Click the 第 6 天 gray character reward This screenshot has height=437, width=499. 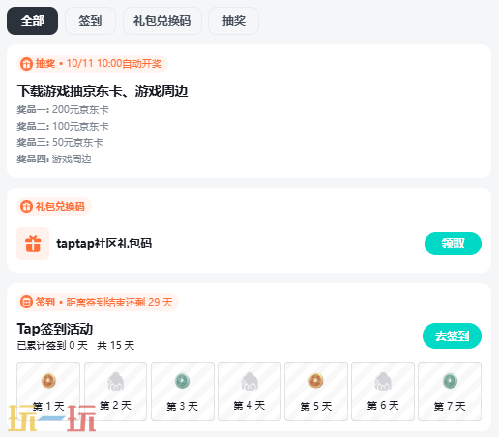coord(383,381)
